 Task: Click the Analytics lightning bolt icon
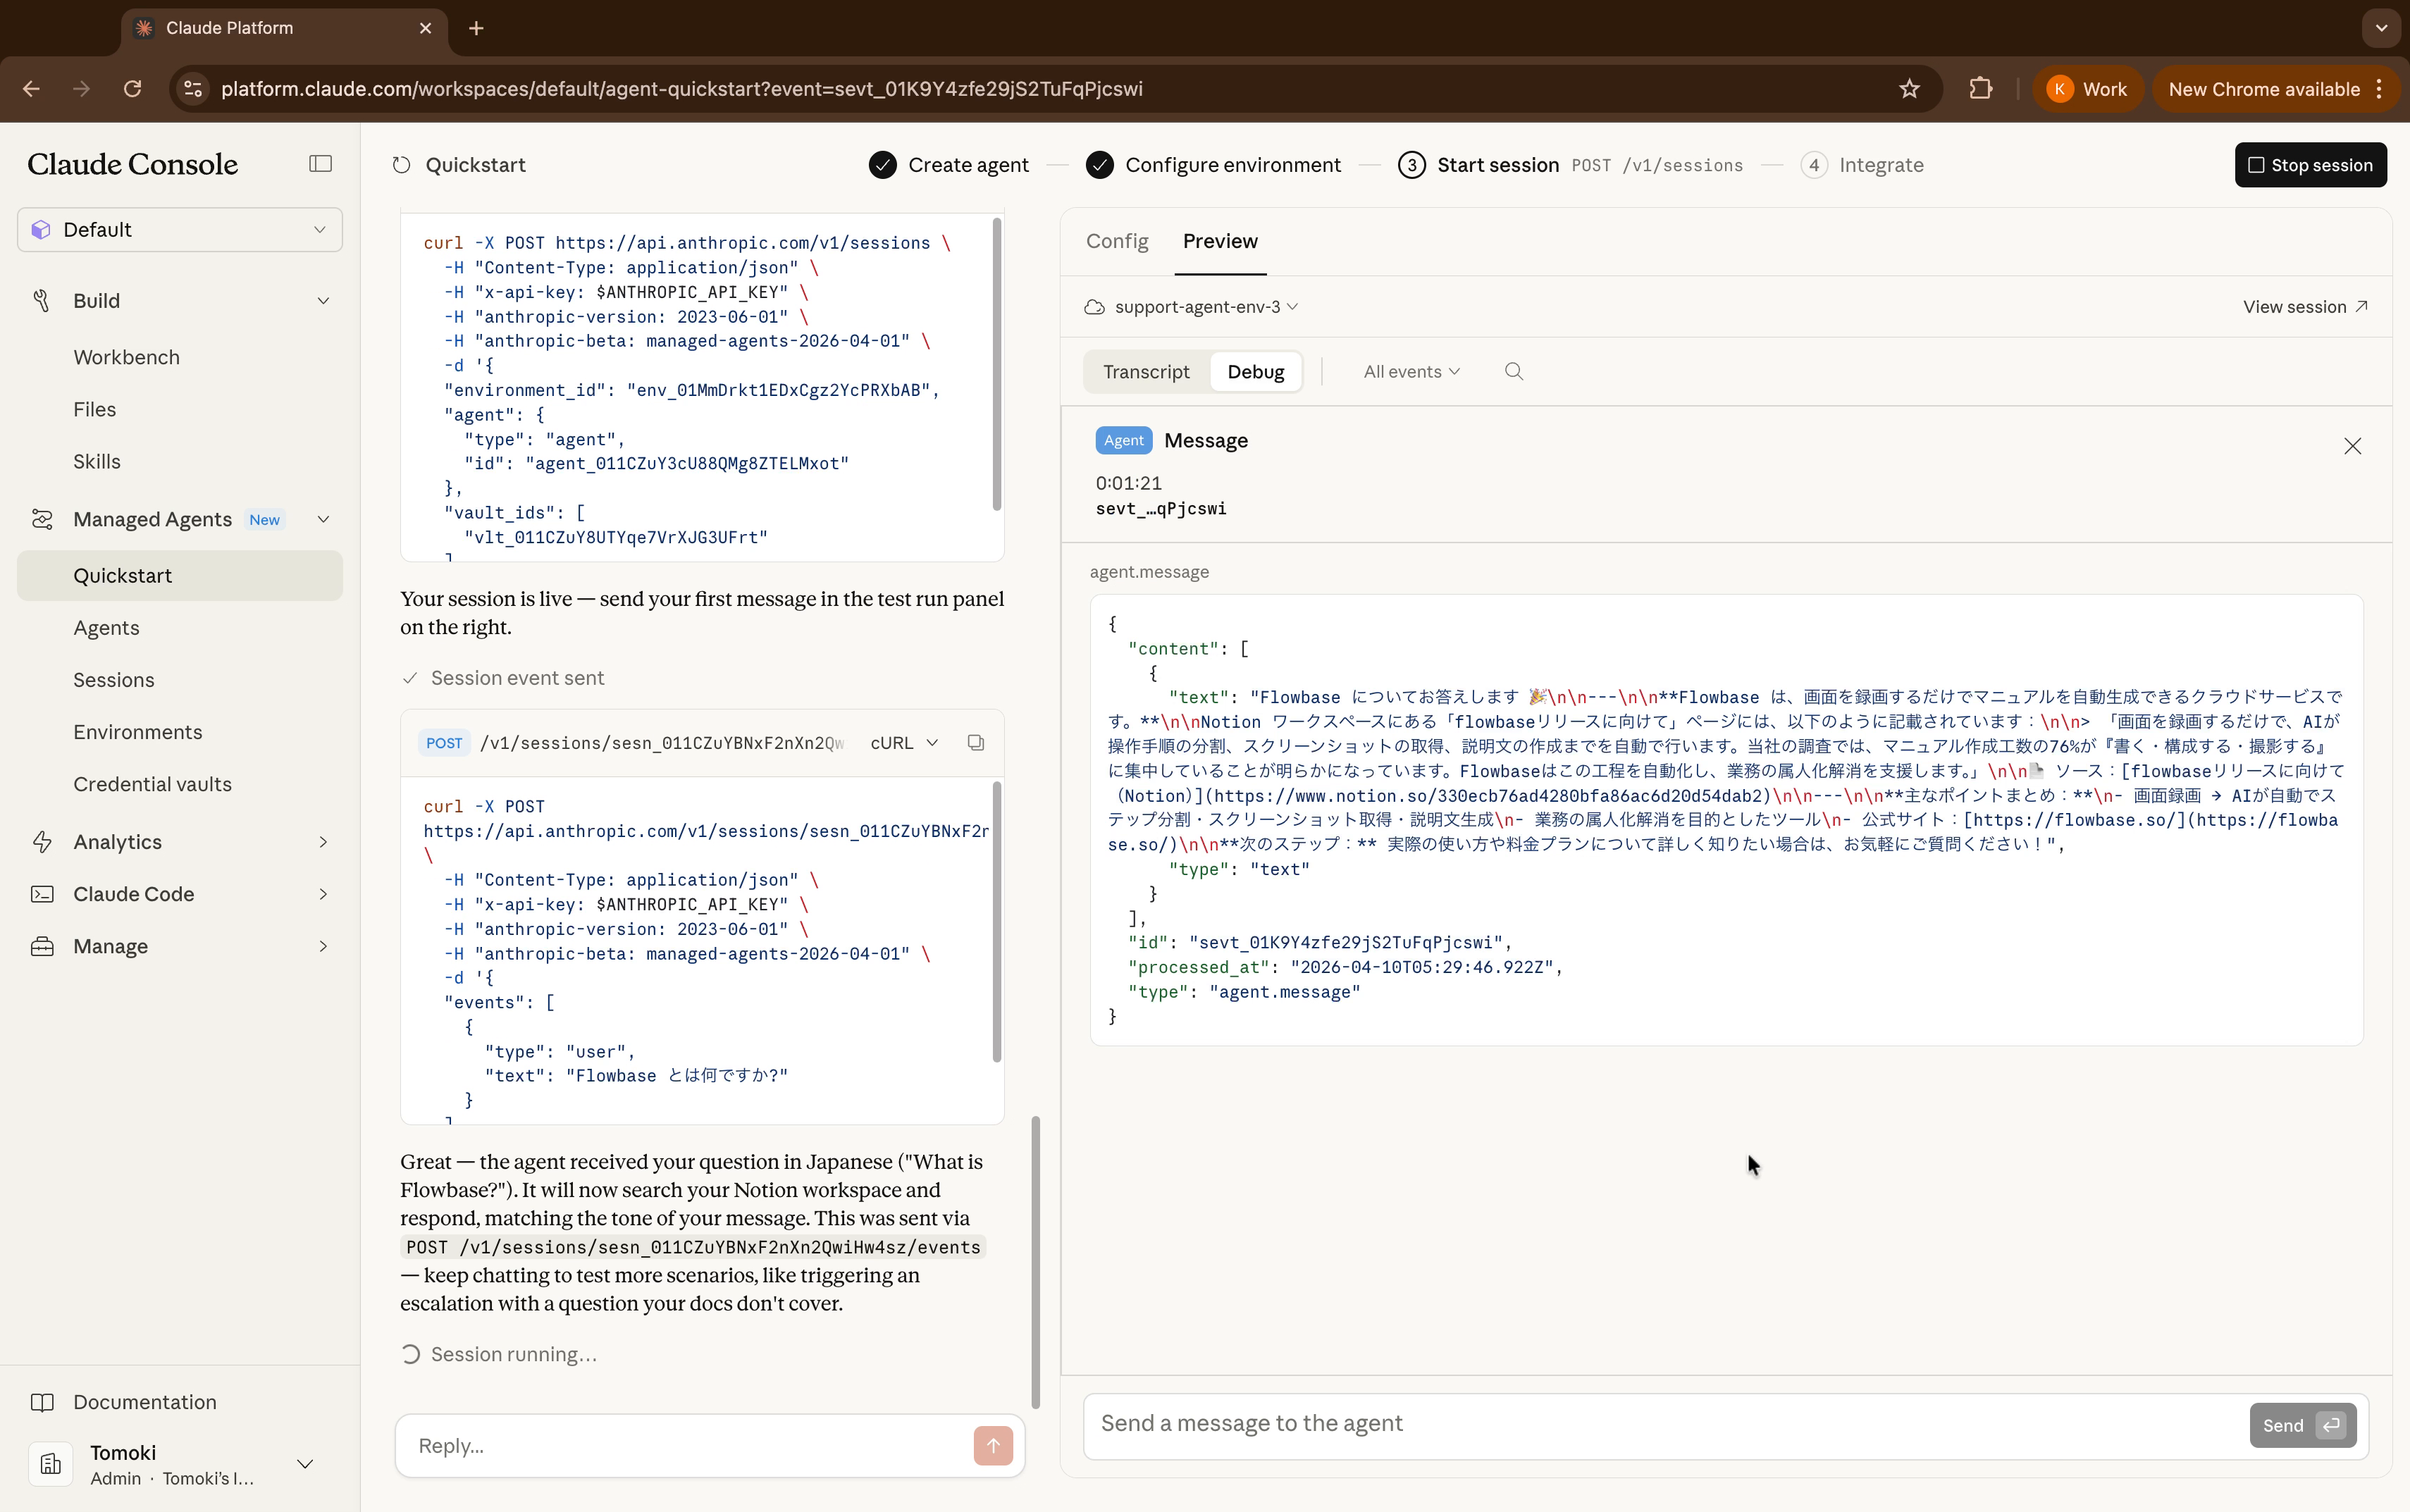coord(42,842)
